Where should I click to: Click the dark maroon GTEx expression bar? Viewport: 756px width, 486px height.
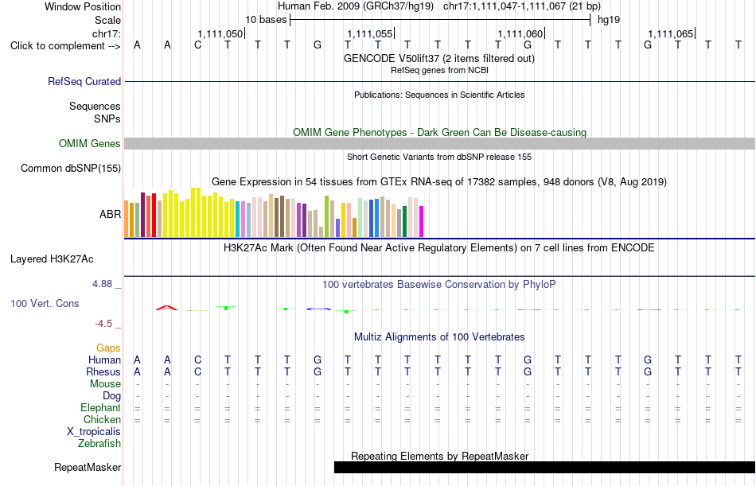click(142, 215)
